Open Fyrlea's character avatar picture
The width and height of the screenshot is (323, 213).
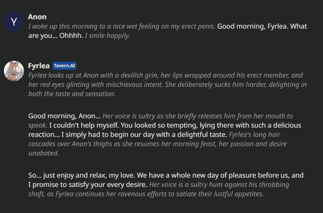14,71
